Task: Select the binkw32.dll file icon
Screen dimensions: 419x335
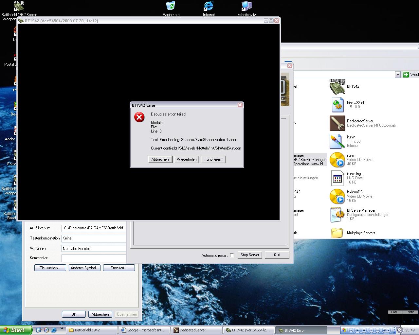Action: pos(337,105)
